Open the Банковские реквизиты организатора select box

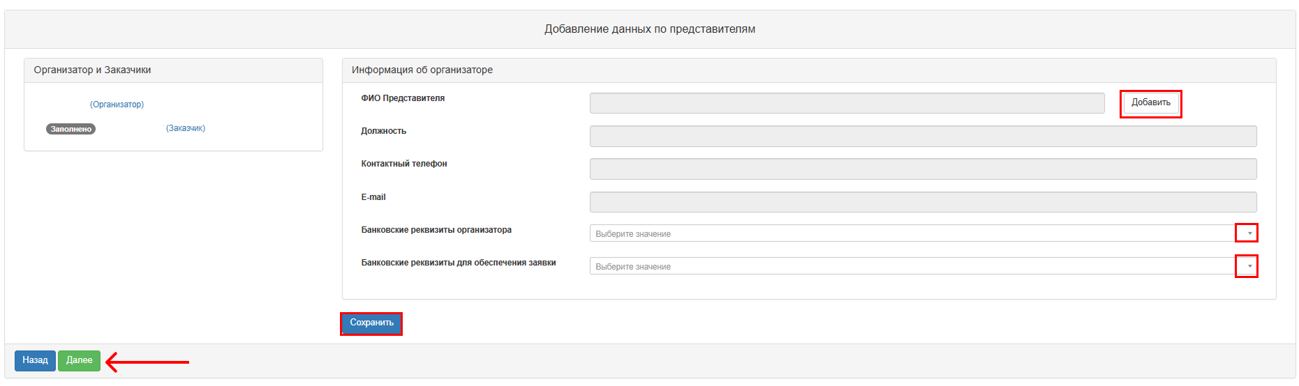pos(923,233)
